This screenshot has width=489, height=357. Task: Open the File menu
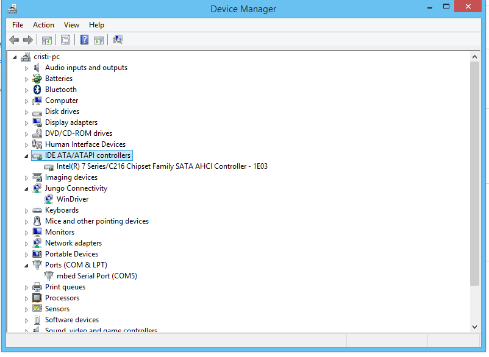pos(18,25)
